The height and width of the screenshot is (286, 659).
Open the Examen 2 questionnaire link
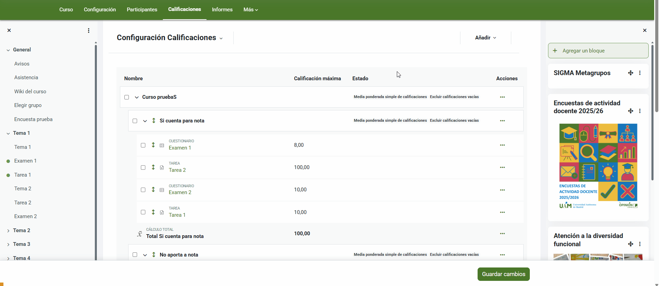180,192
